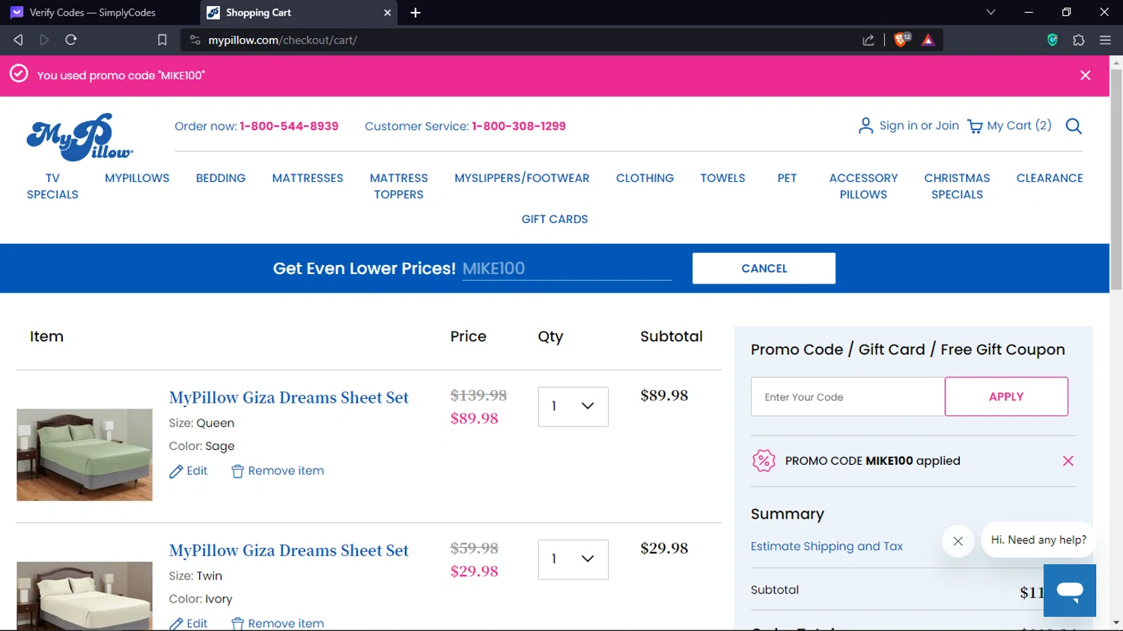Remove applied promo code MIKE100
Image resolution: width=1123 pixels, height=631 pixels.
coord(1068,461)
